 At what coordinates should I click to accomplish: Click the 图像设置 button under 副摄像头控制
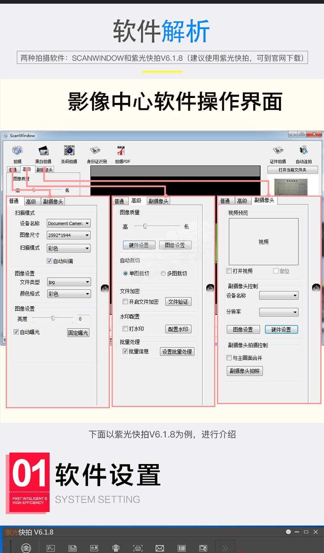pos(243,330)
